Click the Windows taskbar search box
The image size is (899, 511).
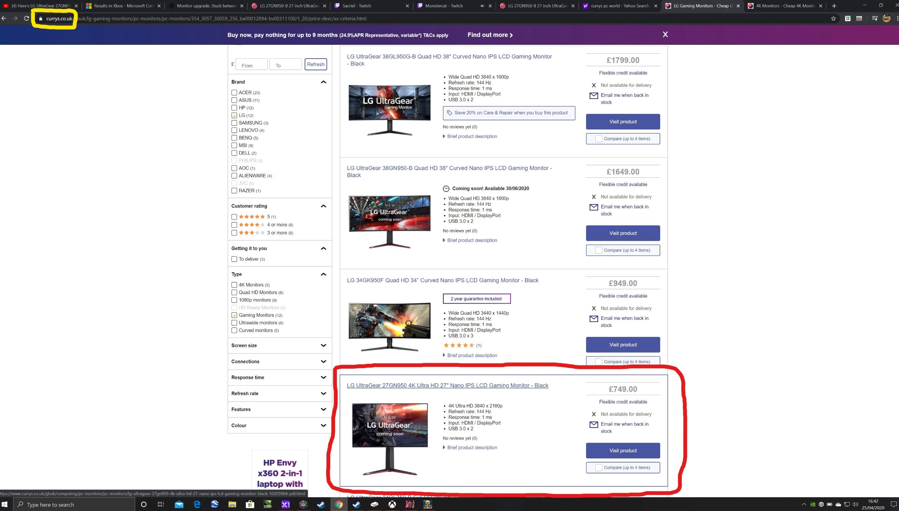coord(75,504)
